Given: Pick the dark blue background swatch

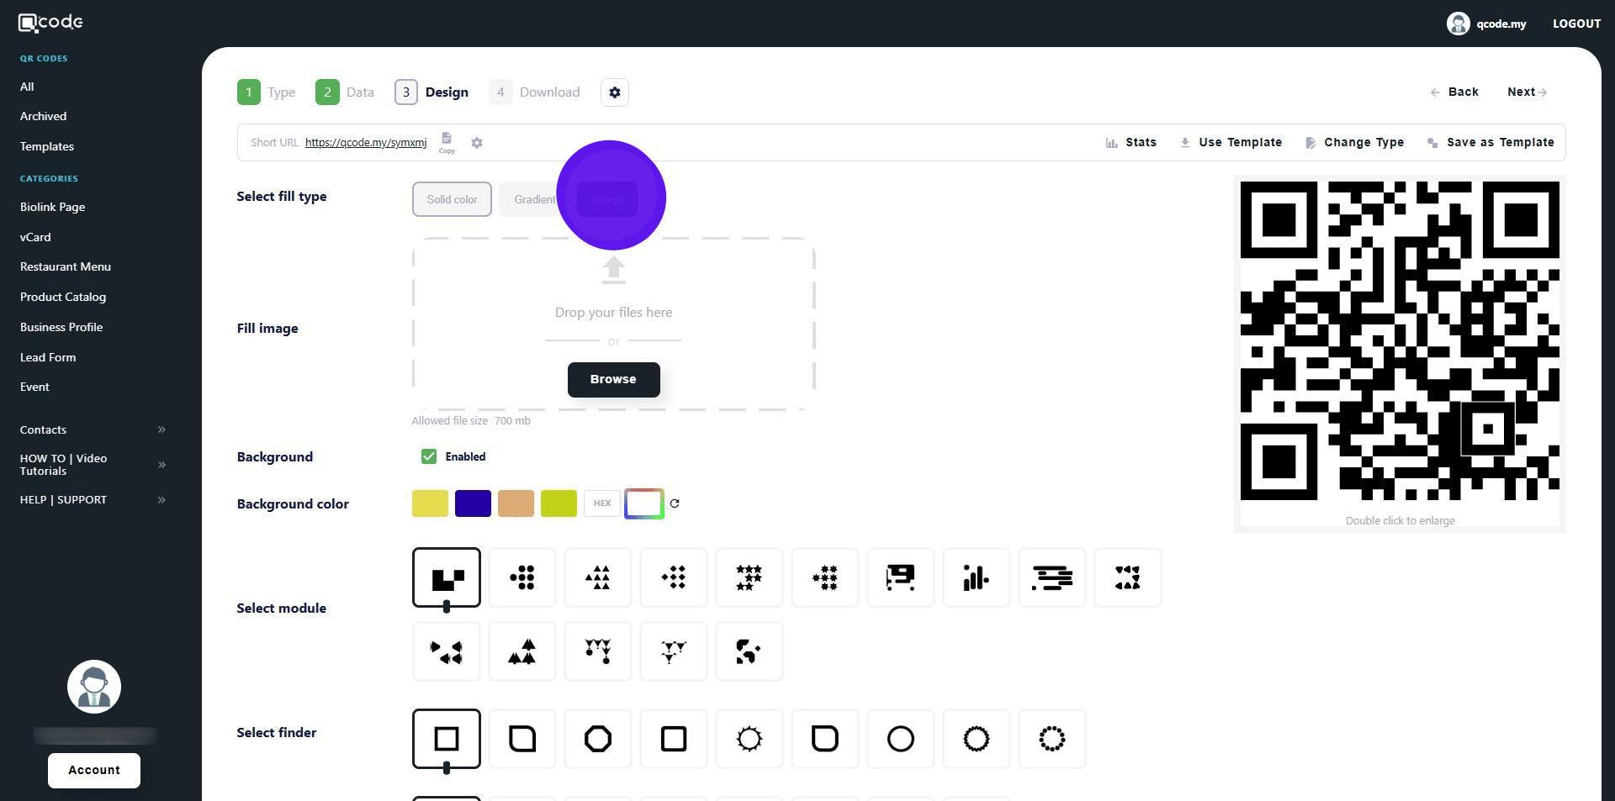Looking at the screenshot, I should [473, 503].
